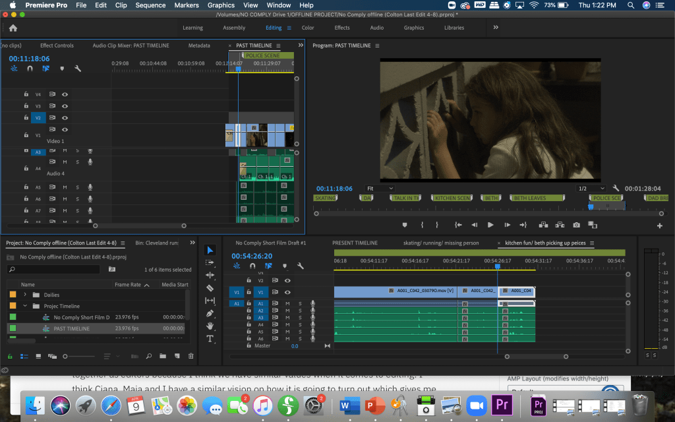
Task: Click the project panel icon size slider
Action: 65,356
